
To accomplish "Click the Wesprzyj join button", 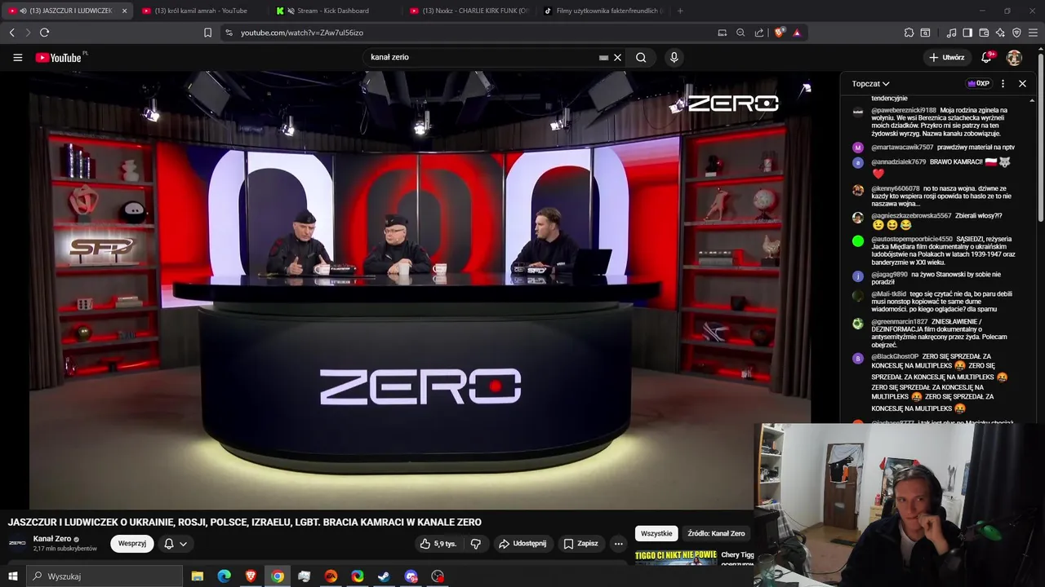I will pyautogui.click(x=132, y=544).
